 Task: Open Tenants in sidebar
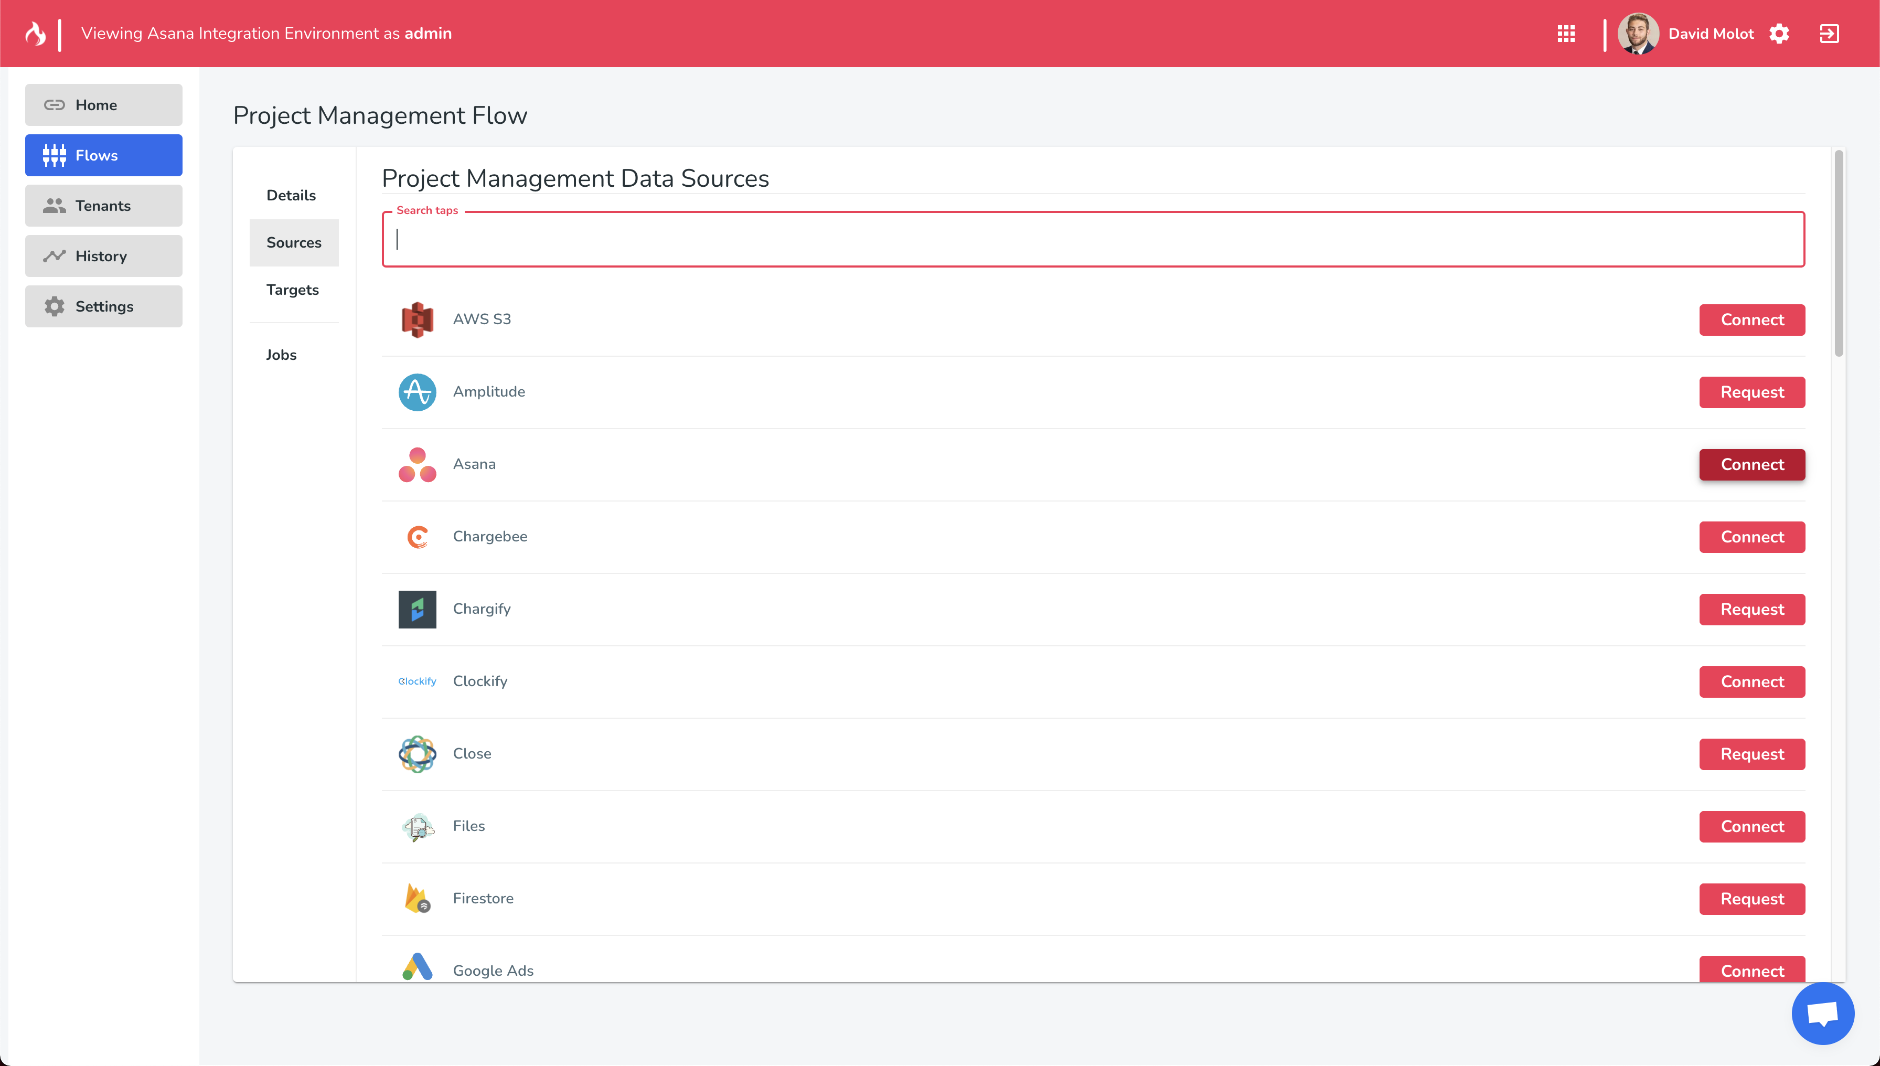[103, 206]
